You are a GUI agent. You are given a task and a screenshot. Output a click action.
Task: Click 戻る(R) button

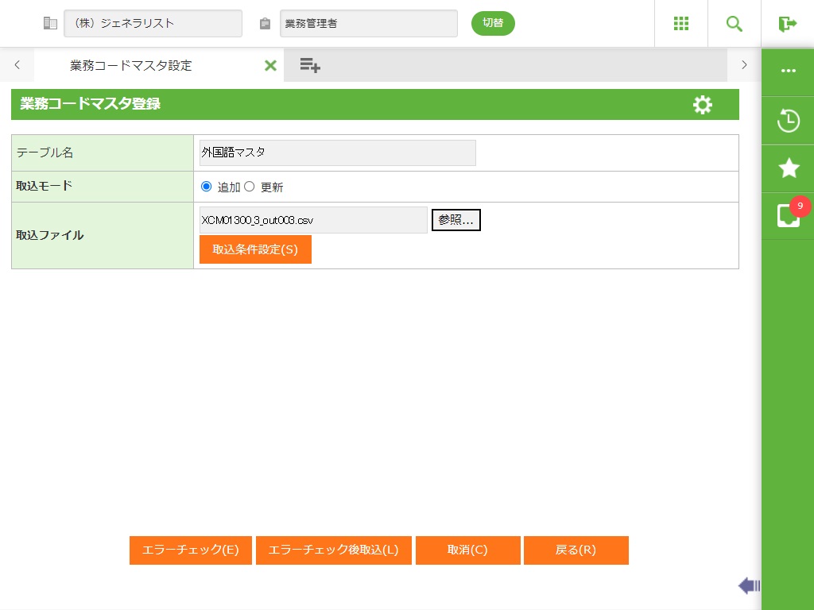(x=576, y=550)
